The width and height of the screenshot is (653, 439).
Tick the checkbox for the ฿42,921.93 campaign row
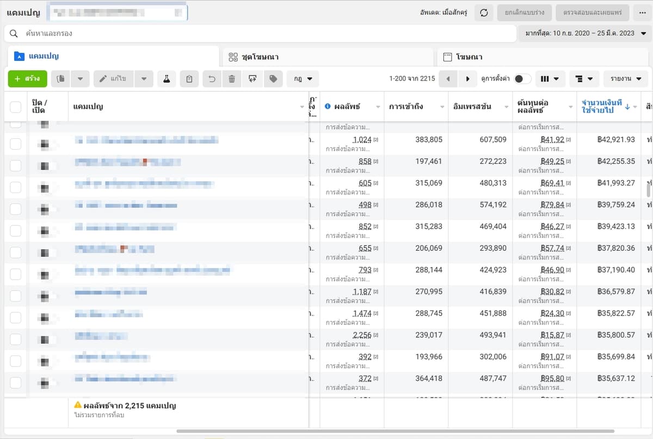pos(15,144)
